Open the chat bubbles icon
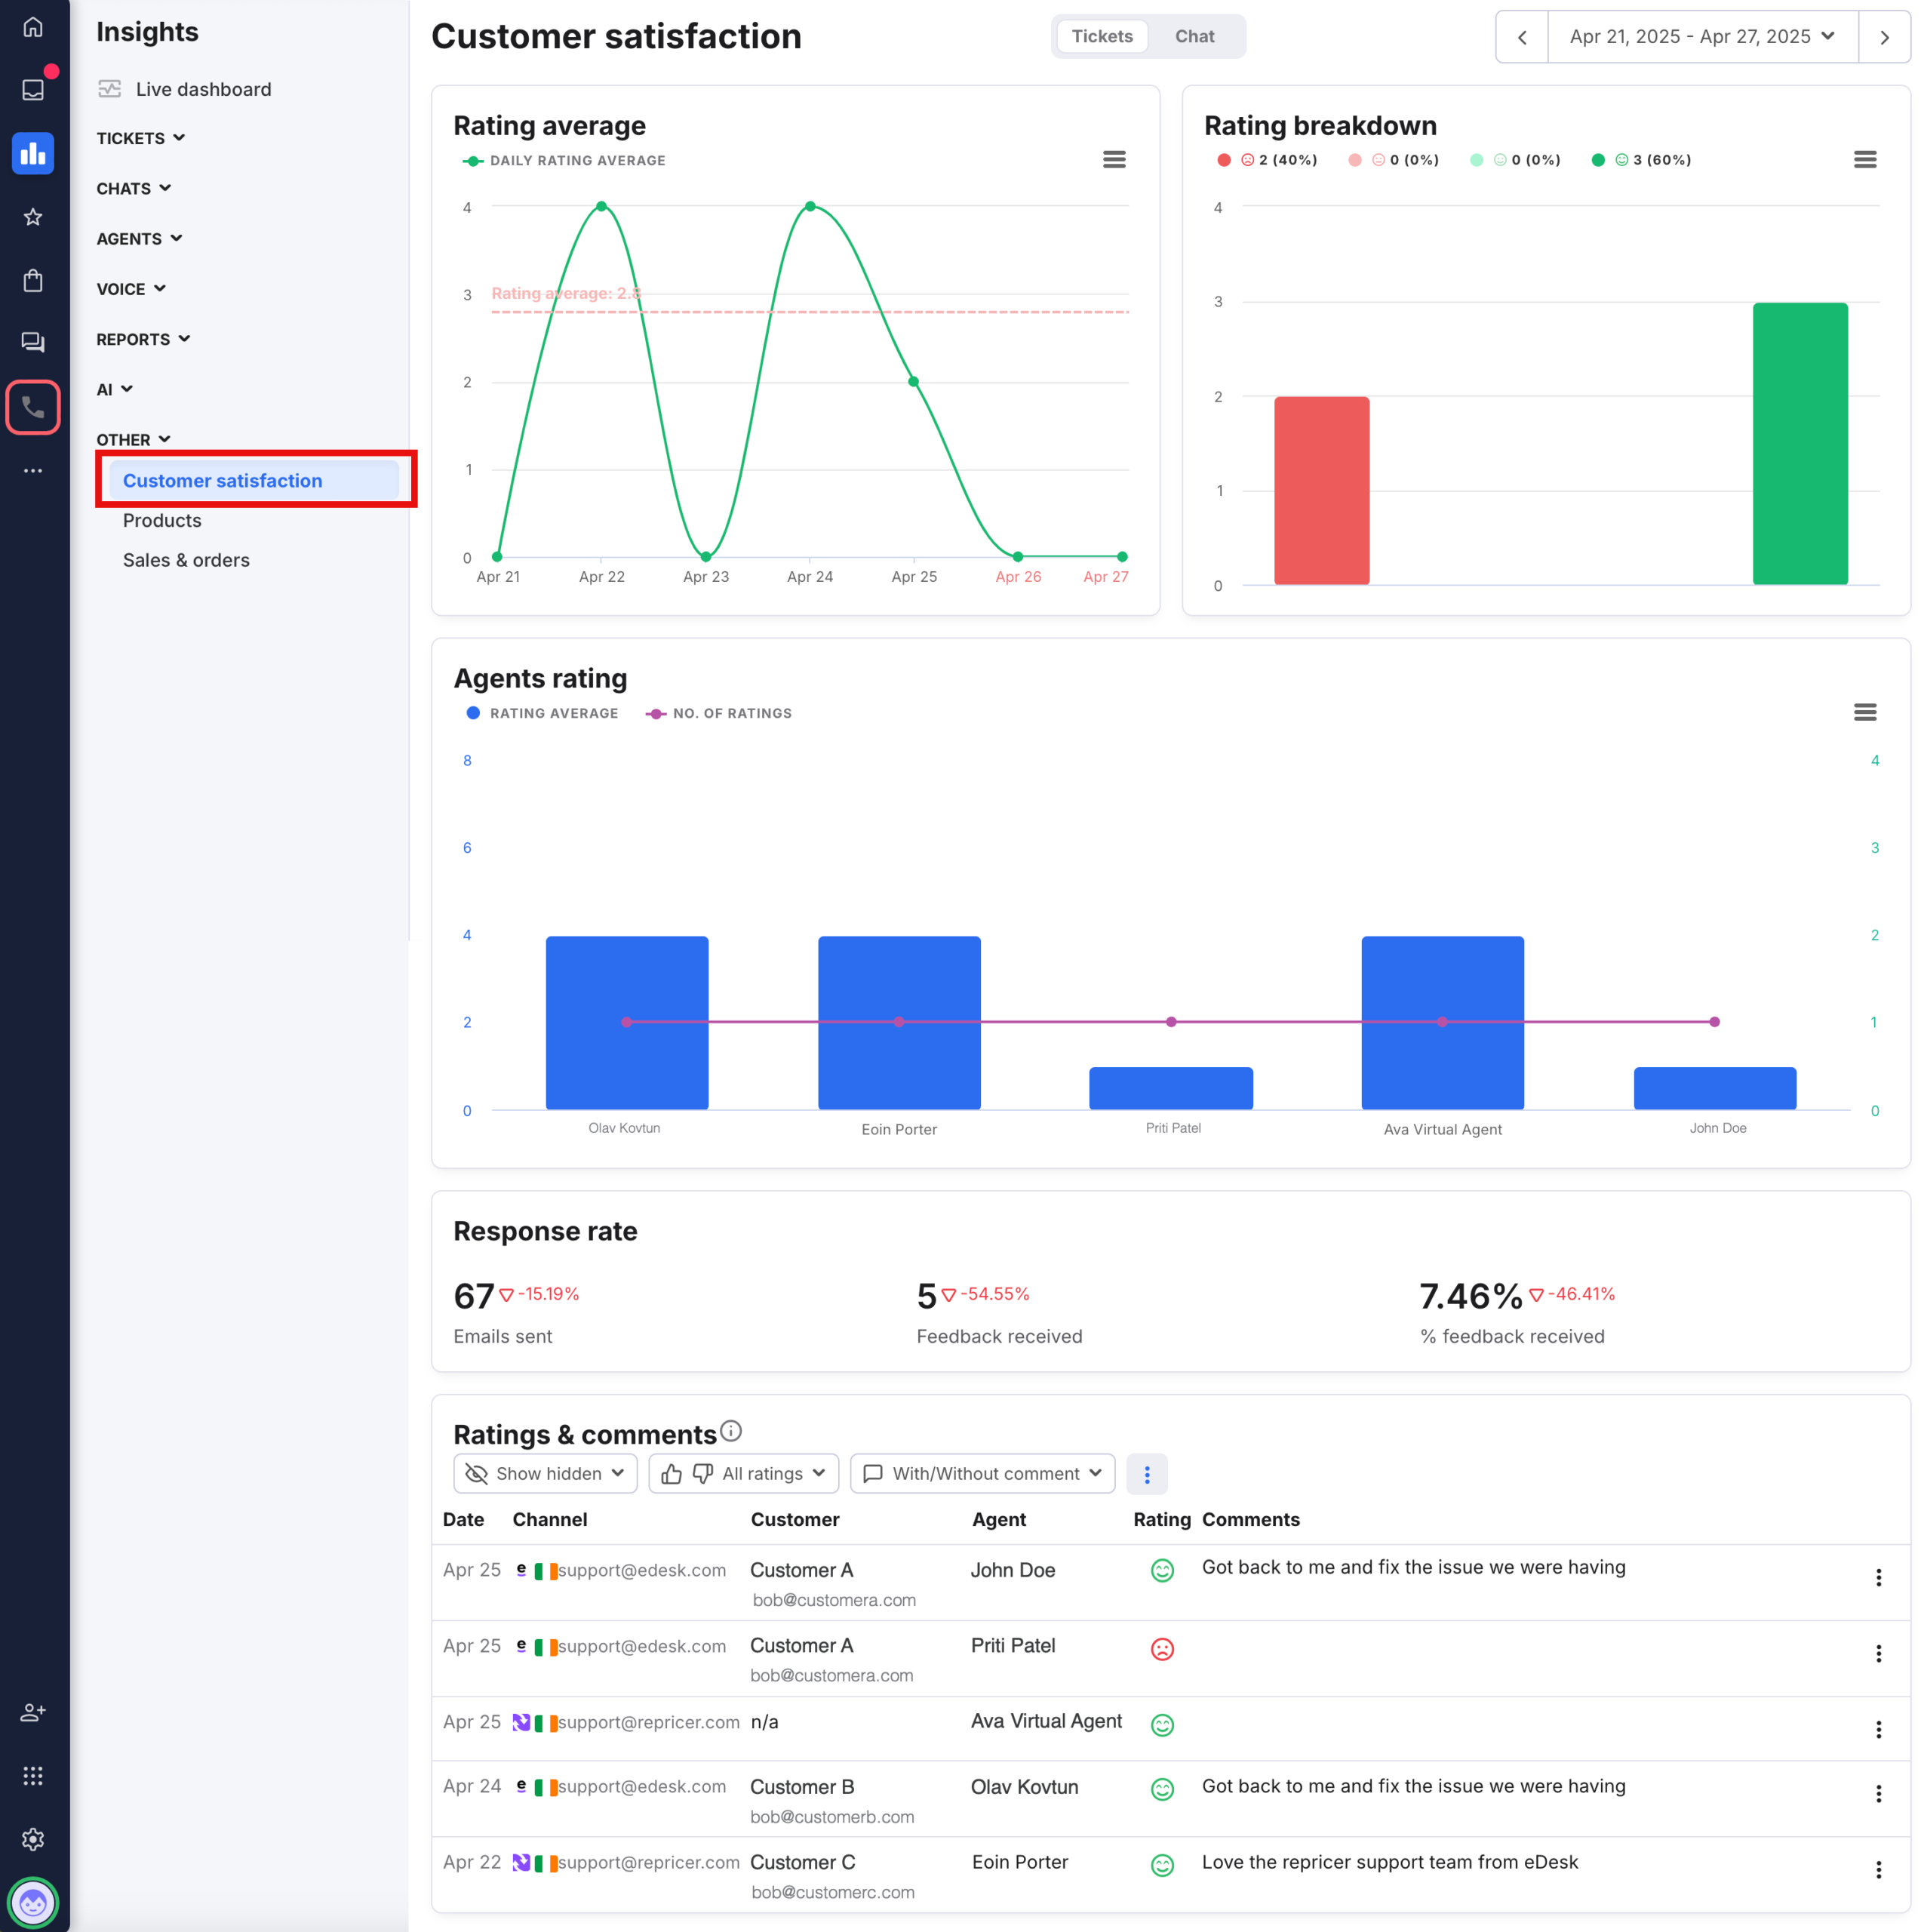 click(33, 343)
